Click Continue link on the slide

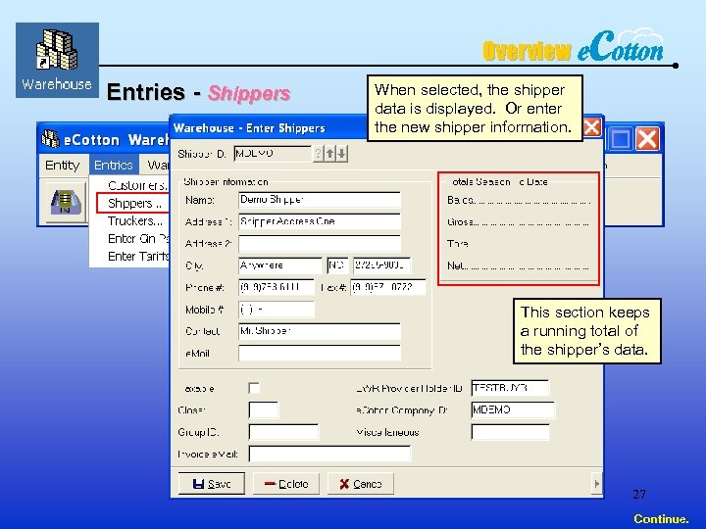661,518
